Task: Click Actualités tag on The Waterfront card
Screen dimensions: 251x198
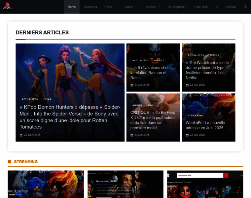Action: tap(196, 55)
